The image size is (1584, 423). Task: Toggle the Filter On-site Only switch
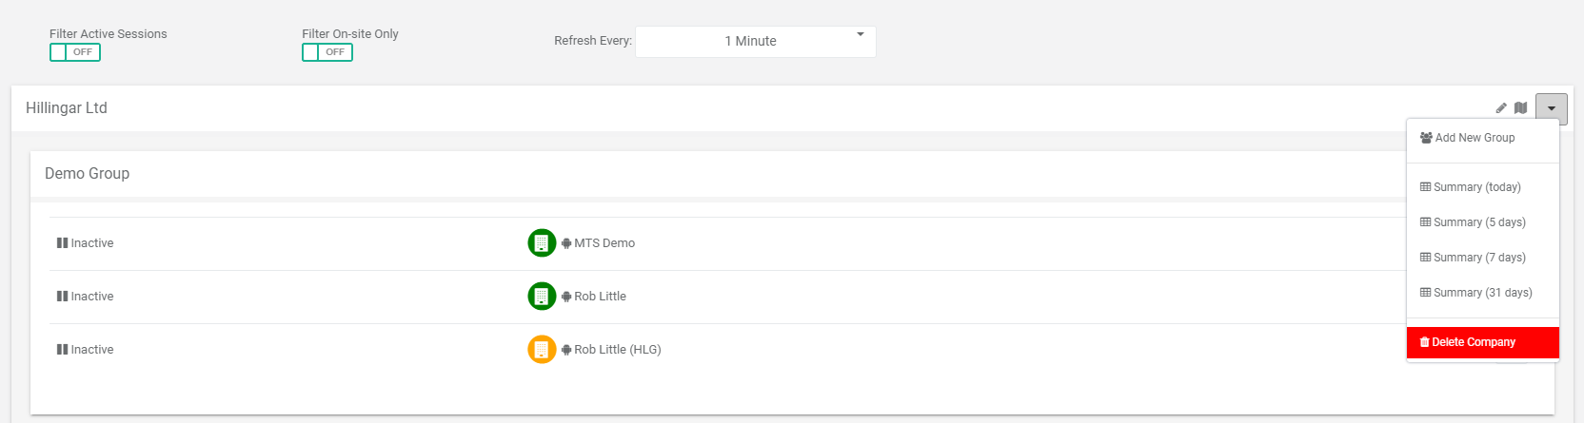tap(327, 52)
